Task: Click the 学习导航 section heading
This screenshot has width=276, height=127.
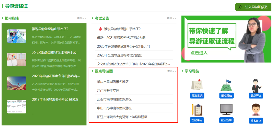Action: point(192,71)
